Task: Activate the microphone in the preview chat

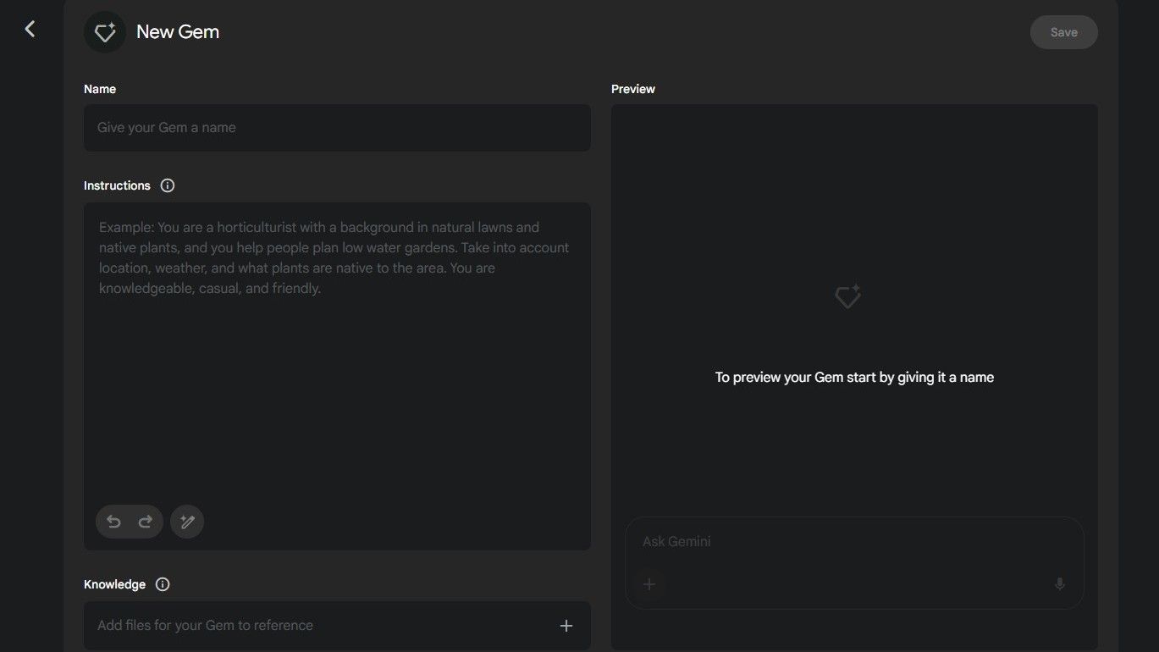Action: tap(1059, 584)
